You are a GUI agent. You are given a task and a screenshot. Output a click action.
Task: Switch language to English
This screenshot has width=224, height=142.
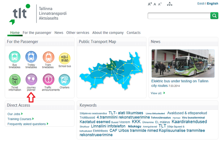[x=212, y=3]
